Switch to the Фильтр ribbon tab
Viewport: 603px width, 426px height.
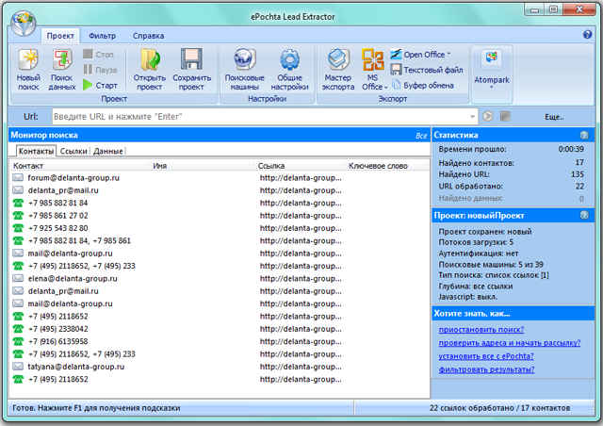(103, 36)
